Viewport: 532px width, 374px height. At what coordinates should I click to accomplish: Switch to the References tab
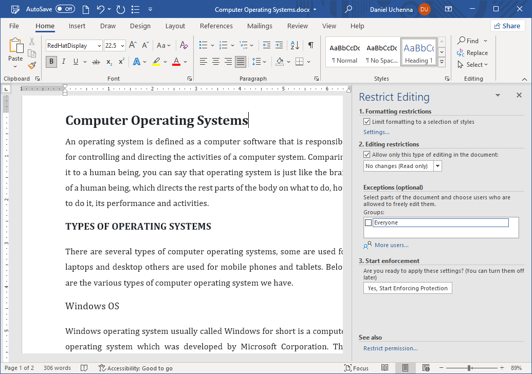(216, 26)
